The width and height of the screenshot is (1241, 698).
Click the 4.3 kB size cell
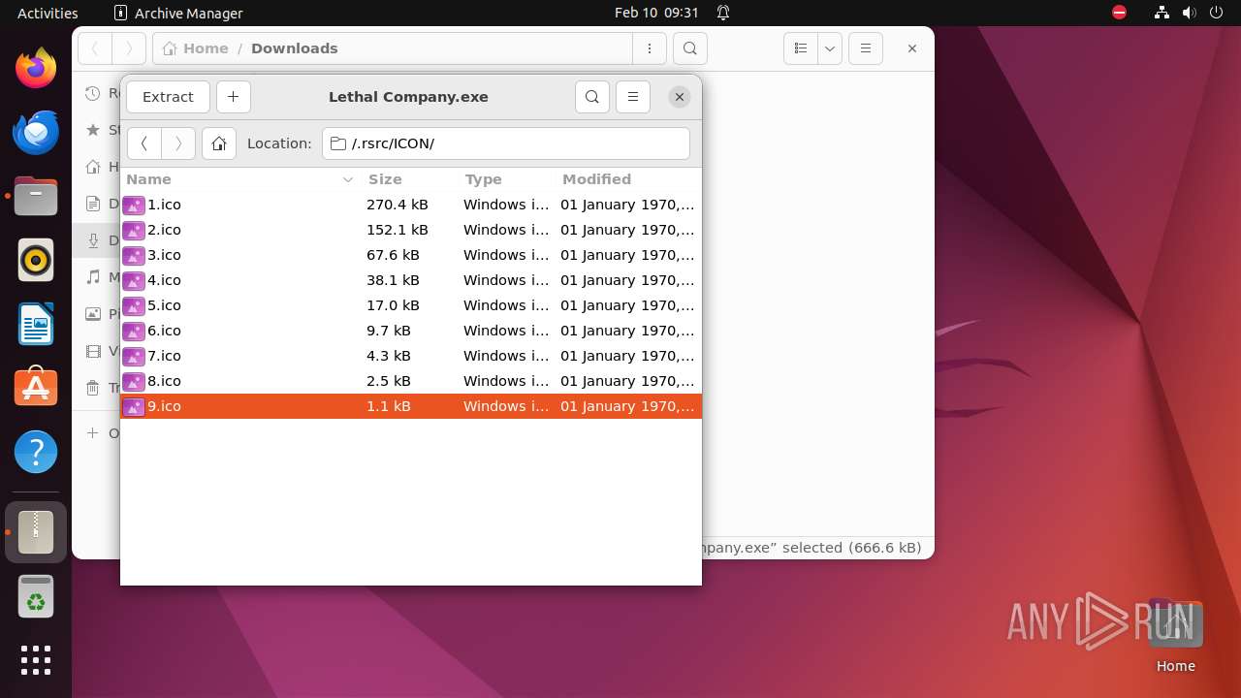click(389, 356)
